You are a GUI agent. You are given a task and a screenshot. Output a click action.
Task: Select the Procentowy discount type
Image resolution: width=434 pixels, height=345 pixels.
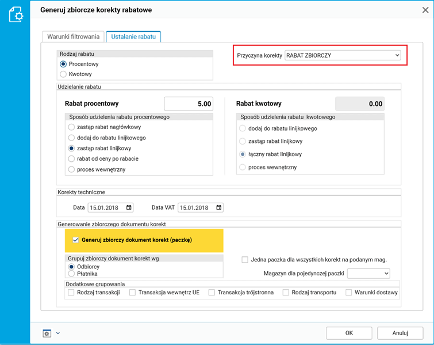(x=63, y=64)
